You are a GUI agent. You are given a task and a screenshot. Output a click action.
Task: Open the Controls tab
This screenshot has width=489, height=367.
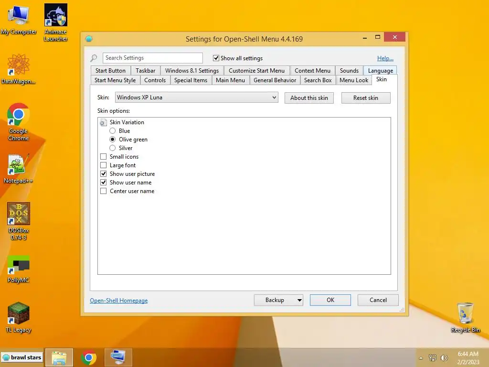[155, 80]
